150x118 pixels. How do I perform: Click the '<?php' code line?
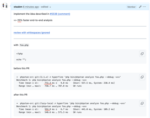coord(19,54)
